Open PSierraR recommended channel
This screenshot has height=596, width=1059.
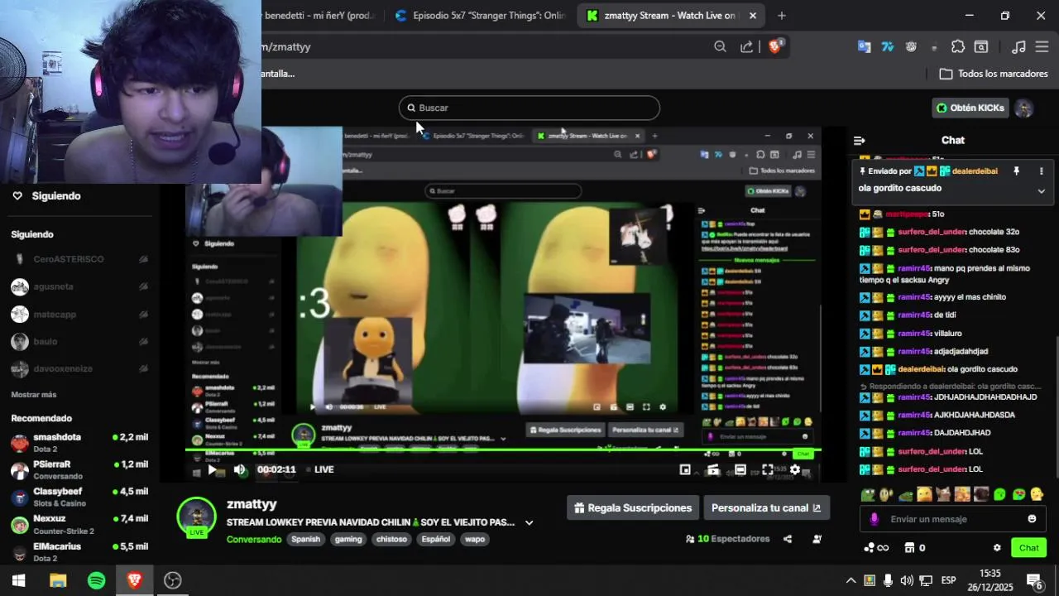[x=79, y=470]
